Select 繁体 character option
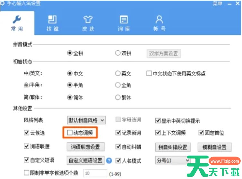Image resolution: width=242 pixels, height=179 pixels. pos(118,98)
